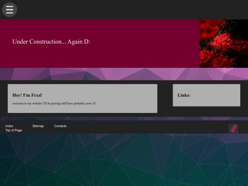Screen dimensions: 248x186
Task: Open the Contacts footer link
Action: coord(60,126)
